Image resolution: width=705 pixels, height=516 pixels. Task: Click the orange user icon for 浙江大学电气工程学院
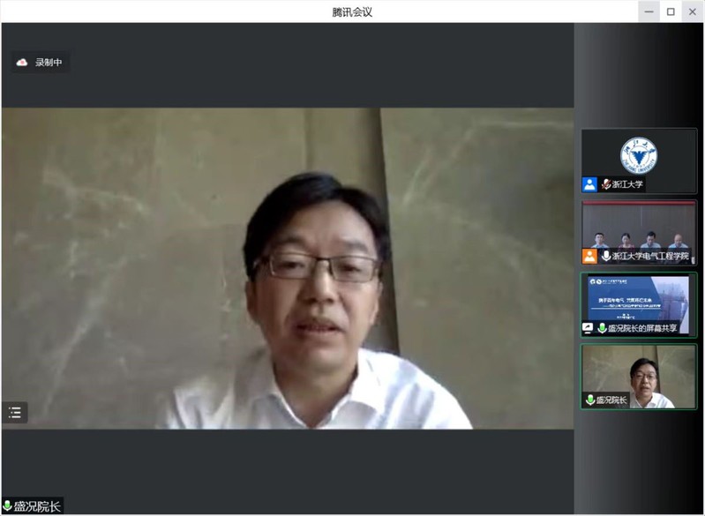589,256
